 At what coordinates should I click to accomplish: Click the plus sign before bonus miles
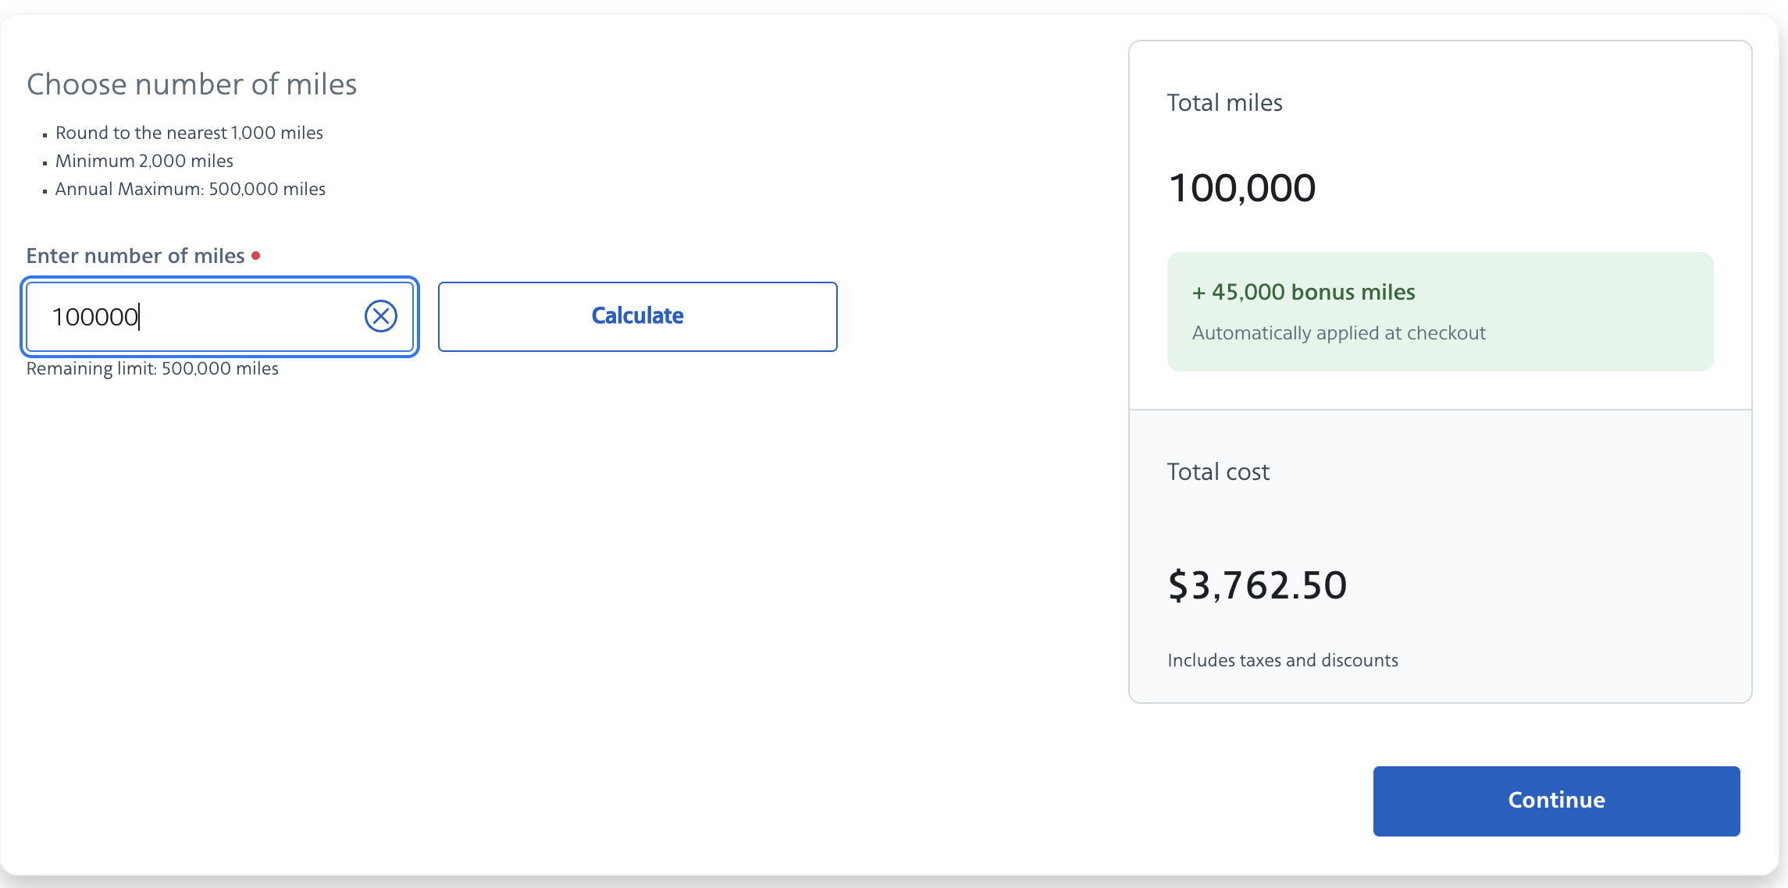click(x=1199, y=293)
